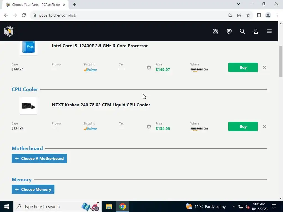Screen dimensions: 283x212
Task: Open price settings gear for NZXT Kraken 240
Action: (149, 127)
